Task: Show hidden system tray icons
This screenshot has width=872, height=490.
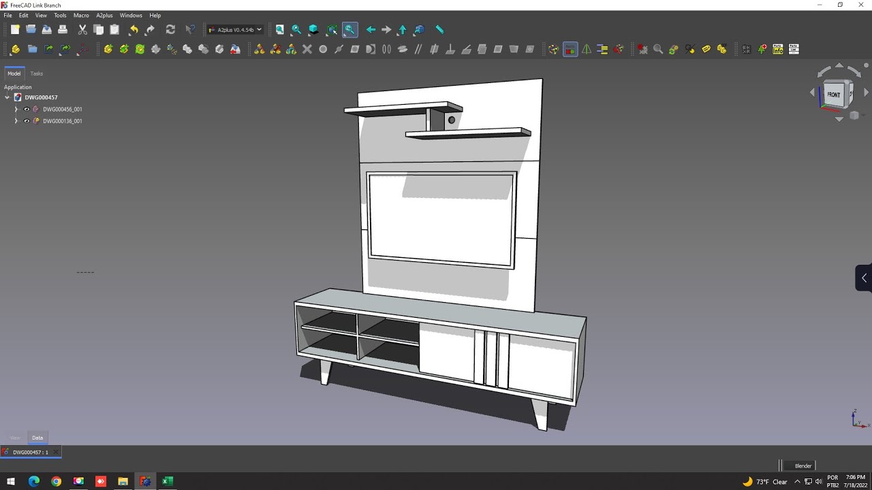Action: (x=797, y=482)
